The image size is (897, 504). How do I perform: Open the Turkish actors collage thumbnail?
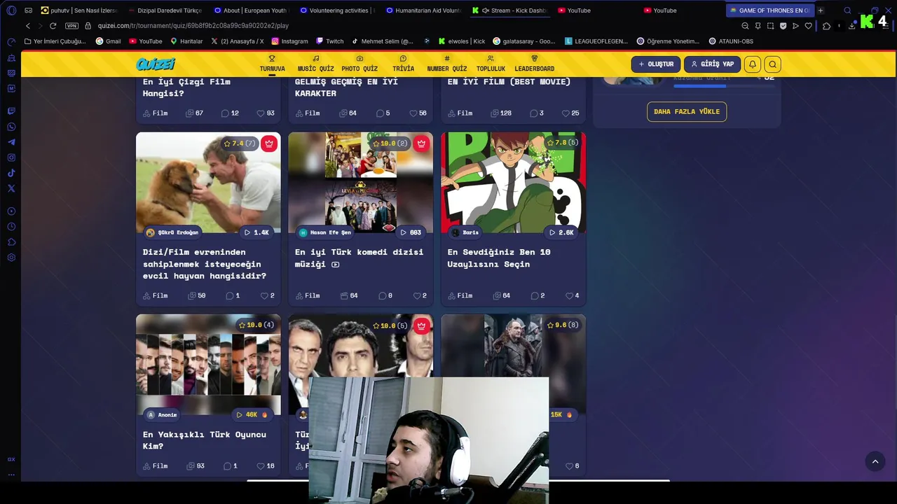pyautogui.click(x=208, y=364)
